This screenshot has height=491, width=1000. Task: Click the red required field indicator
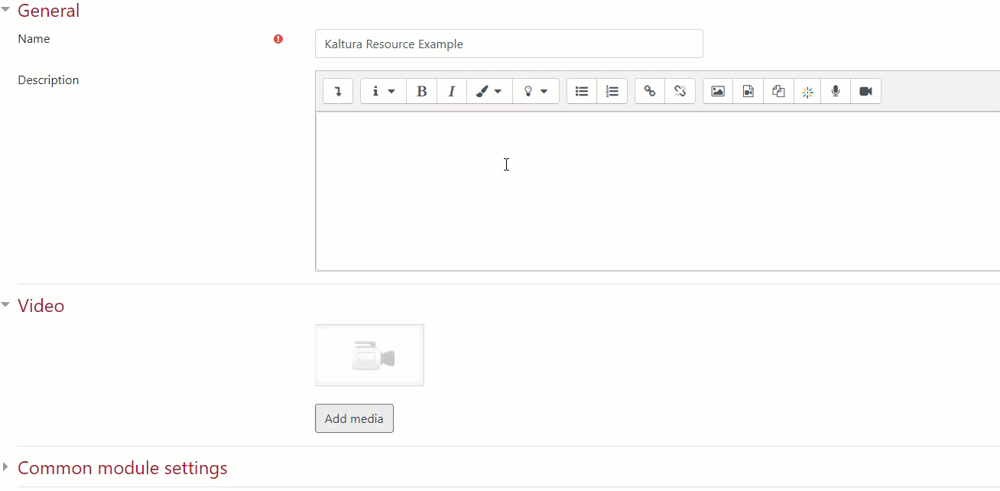point(278,39)
